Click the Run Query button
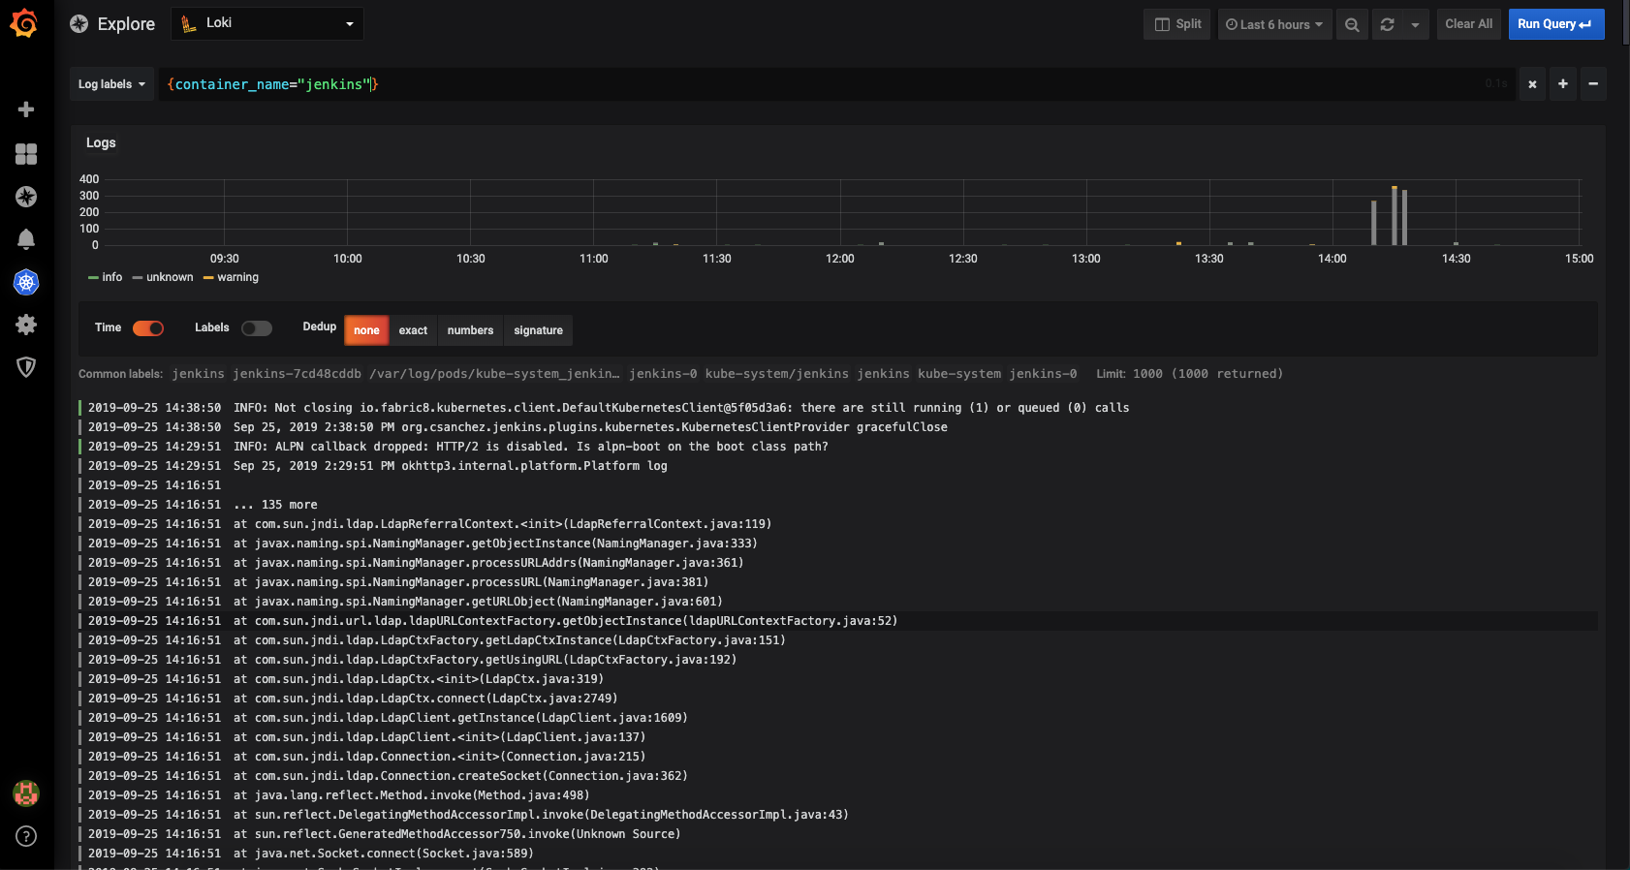 (1555, 24)
